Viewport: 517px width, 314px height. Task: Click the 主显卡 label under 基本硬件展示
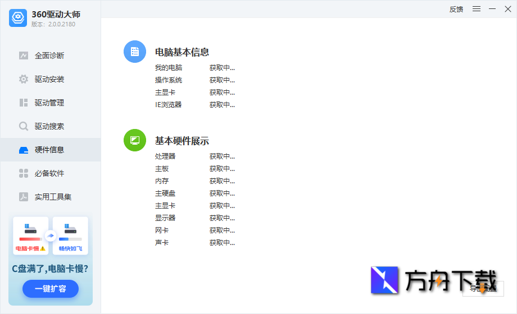point(165,205)
